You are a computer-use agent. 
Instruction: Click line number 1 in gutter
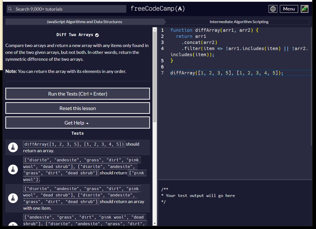pos(162,30)
